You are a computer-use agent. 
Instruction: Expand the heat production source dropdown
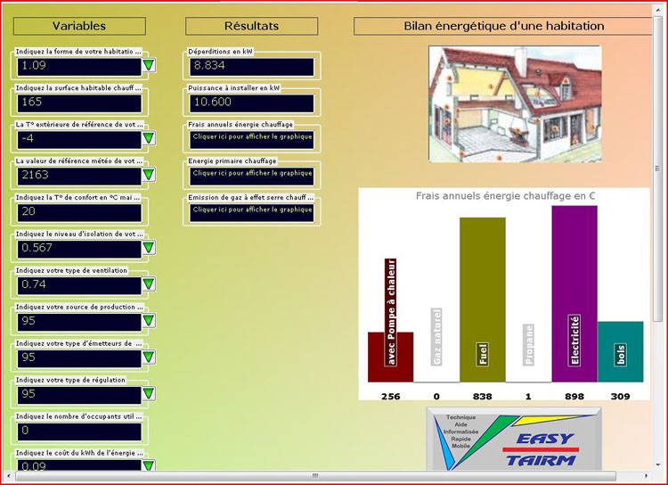coord(149,321)
